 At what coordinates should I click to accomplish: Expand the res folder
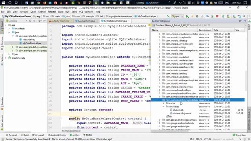pos(9,54)
